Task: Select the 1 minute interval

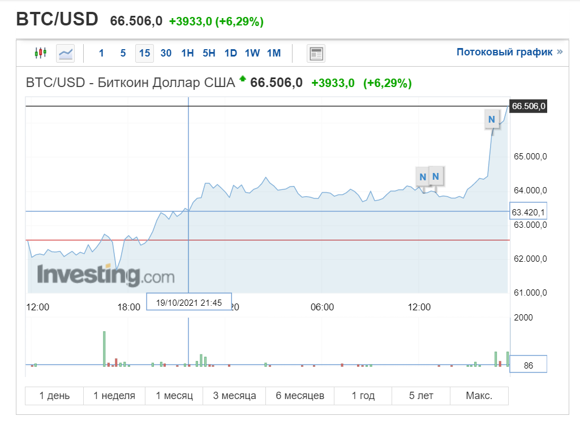Action: coord(101,53)
